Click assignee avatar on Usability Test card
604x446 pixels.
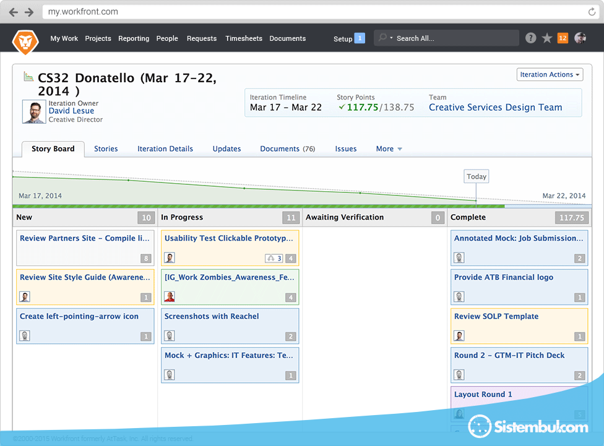pyautogui.click(x=170, y=258)
